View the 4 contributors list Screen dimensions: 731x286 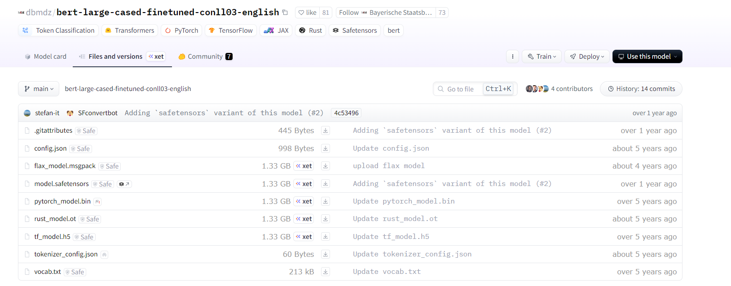click(x=559, y=89)
